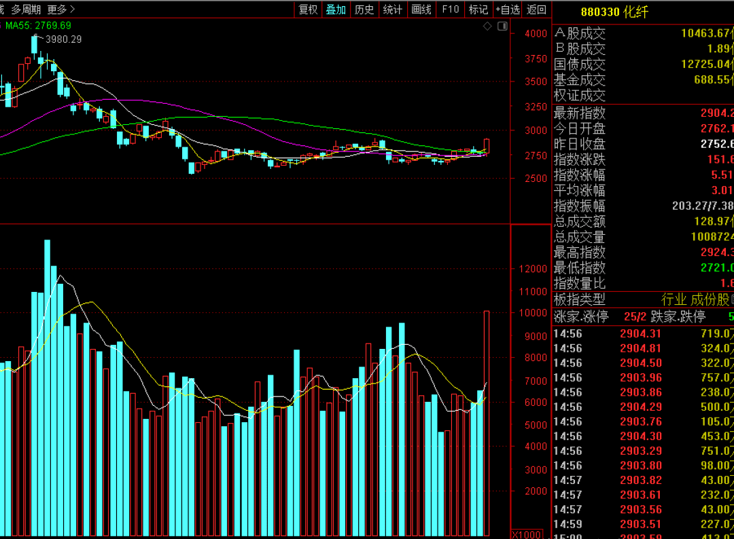Select the 画线 drawing tool
Image resolution: width=734 pixels, height=539 pixels.
pyautogui.click(x=421, y=10)
